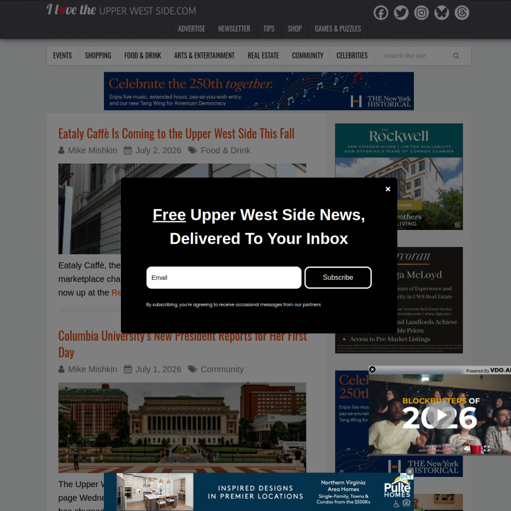511x511 pixels.
Task: Open the Facebook social icon
Action: [x=380, y=12]
